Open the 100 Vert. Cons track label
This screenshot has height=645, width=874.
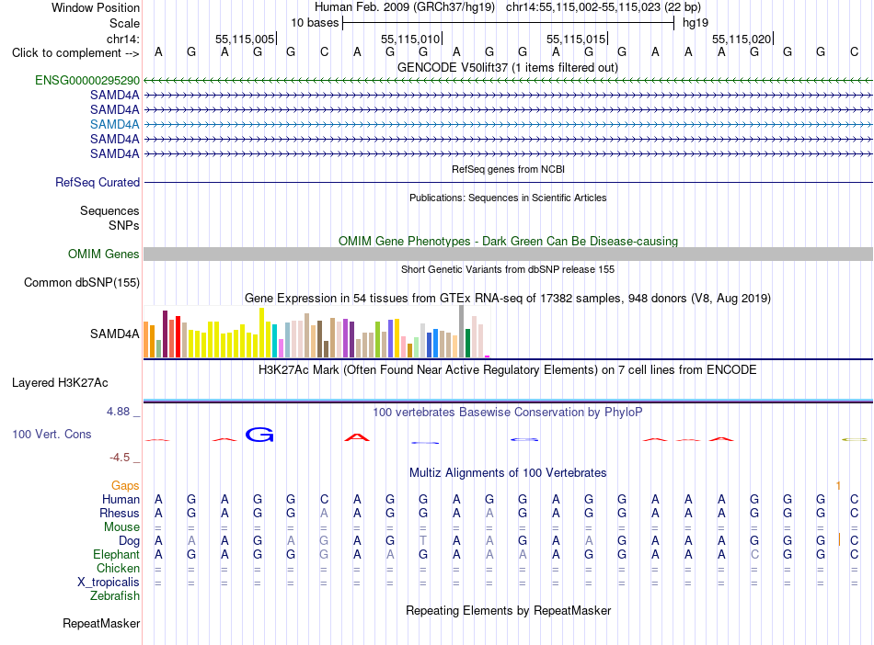(52, 434)
